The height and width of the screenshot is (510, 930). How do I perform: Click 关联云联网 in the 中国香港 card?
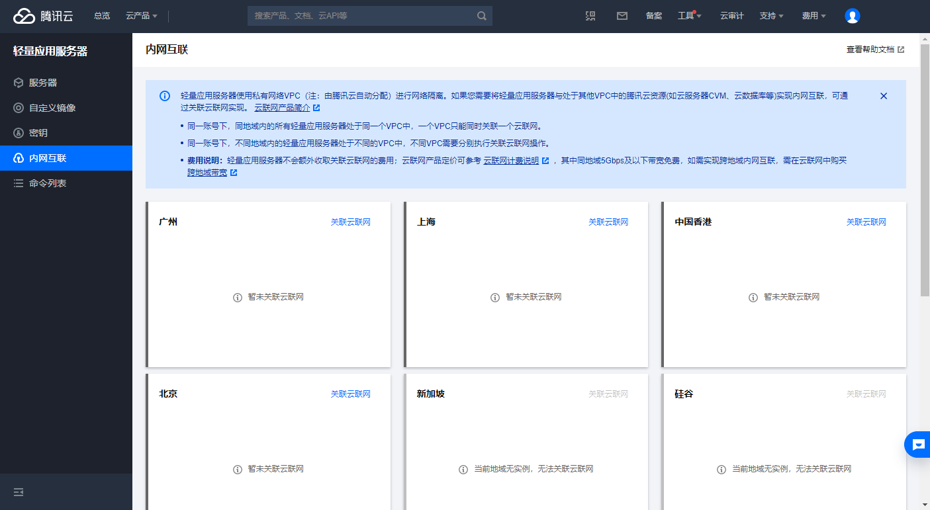(x=866, y=222)
